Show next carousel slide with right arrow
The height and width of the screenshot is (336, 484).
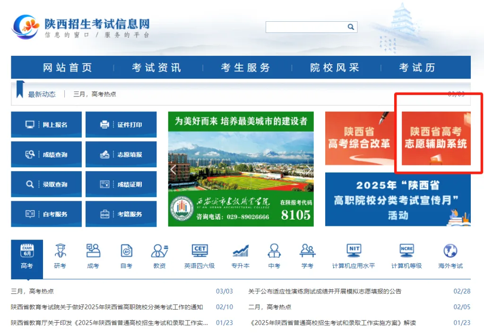point(309,169)
